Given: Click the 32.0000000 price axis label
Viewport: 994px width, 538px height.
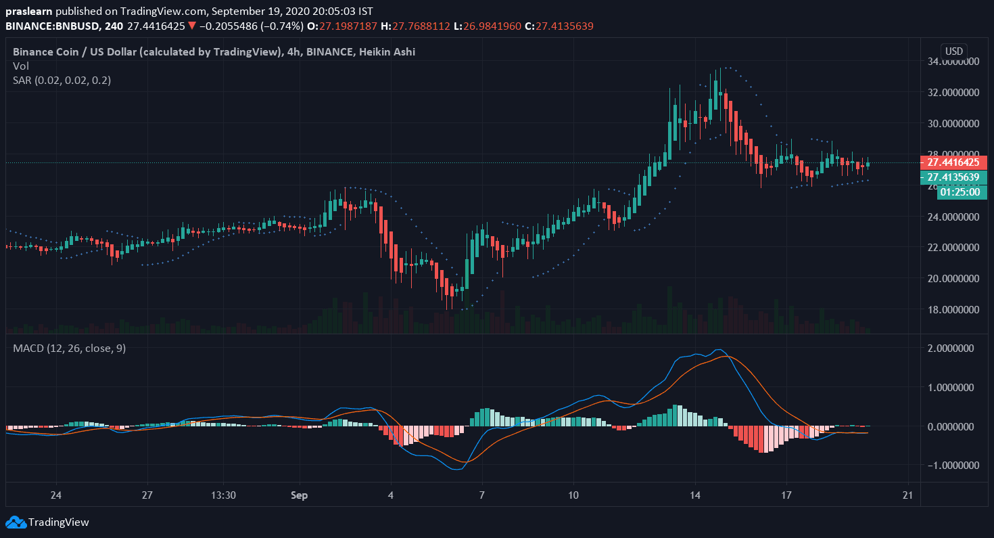Looking at the screenshot, I should coord(953,93).
